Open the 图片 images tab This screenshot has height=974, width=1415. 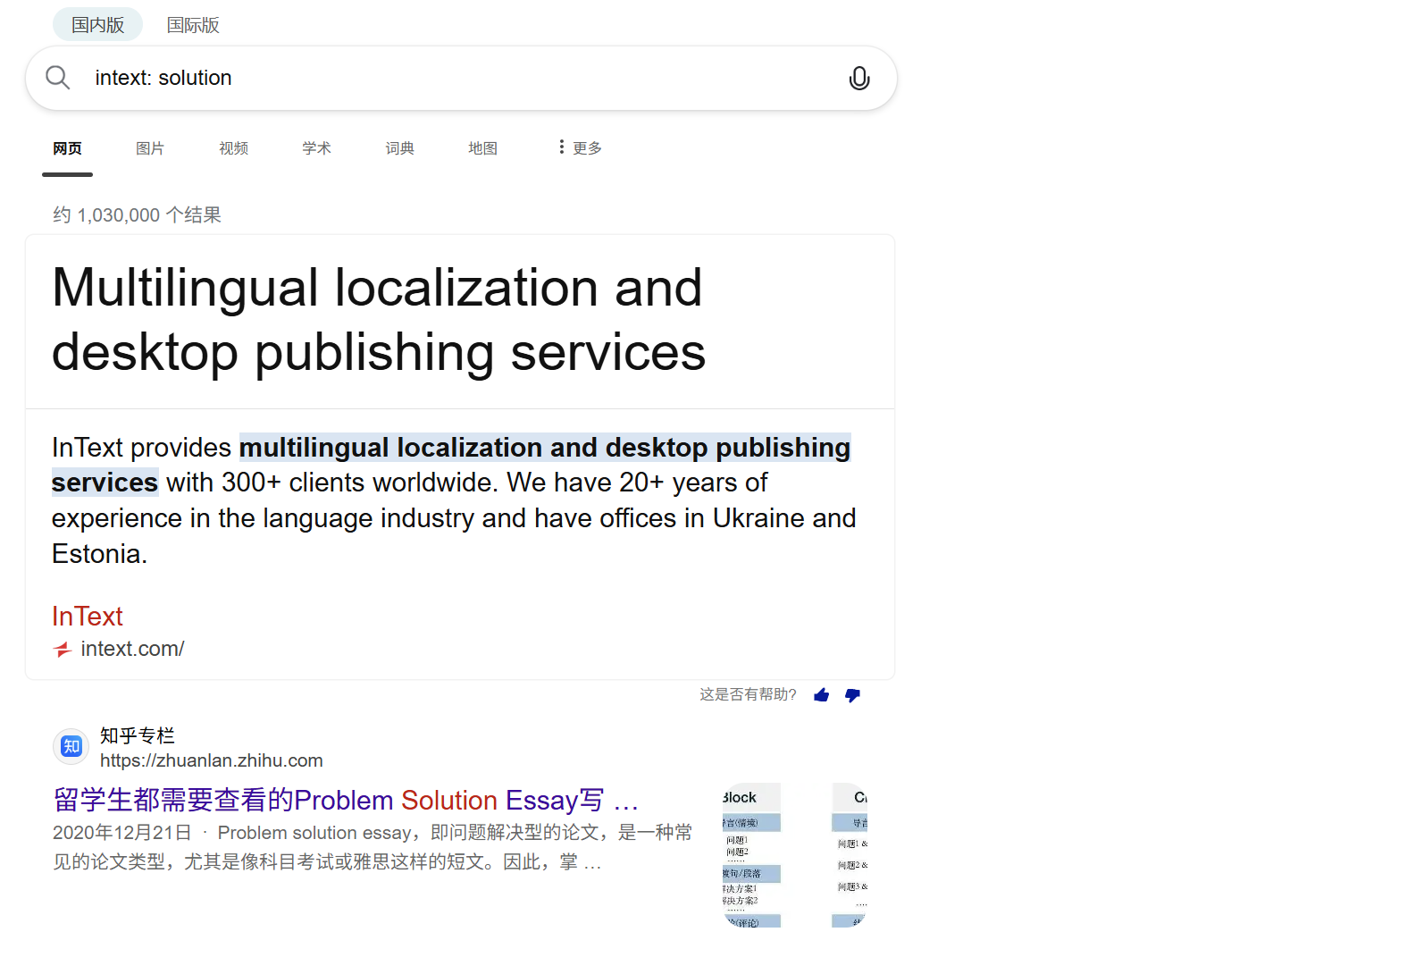point(150,148)
